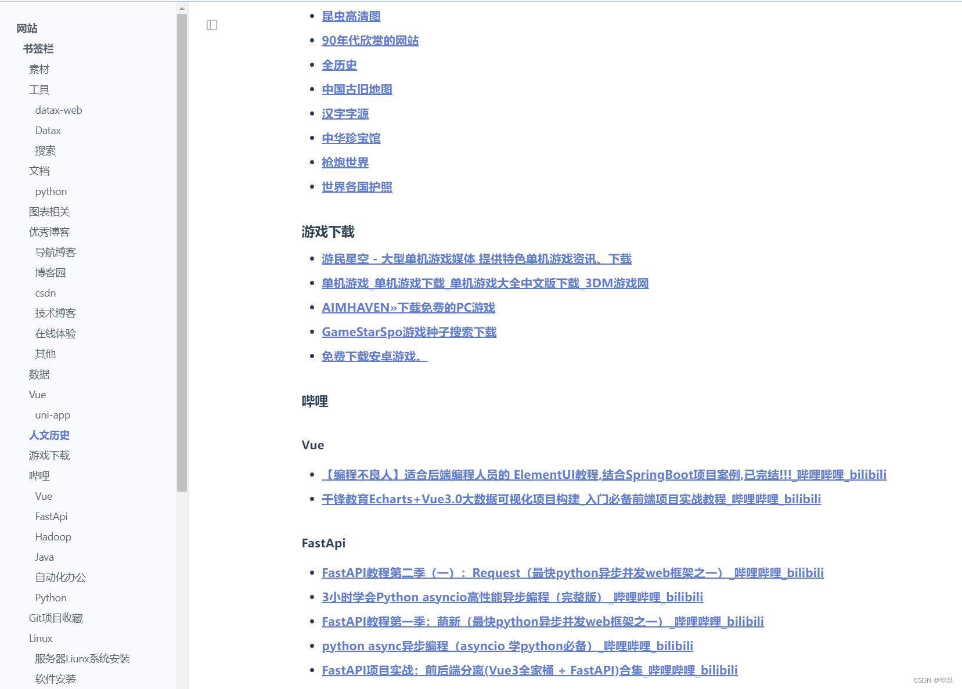Click the sidebar scroll up arrow
962x689 pixels.
[x=182, y=8]
